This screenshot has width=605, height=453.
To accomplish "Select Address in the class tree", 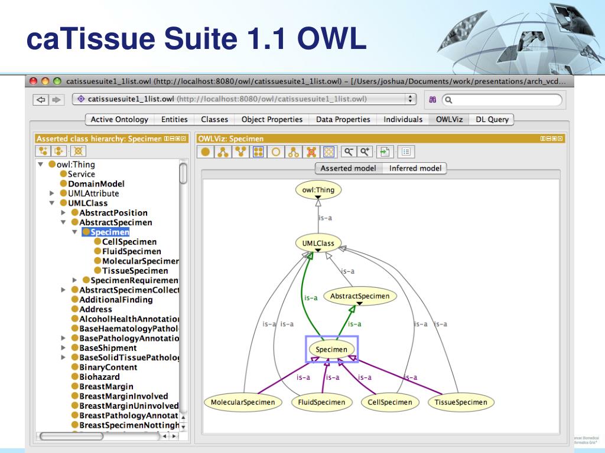I will click(95, 309).
